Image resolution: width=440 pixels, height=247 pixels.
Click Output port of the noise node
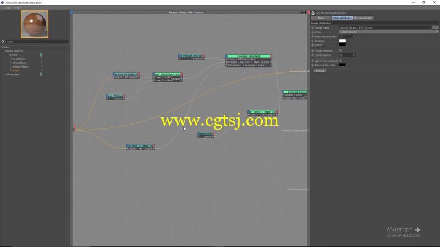pos(213,136)
